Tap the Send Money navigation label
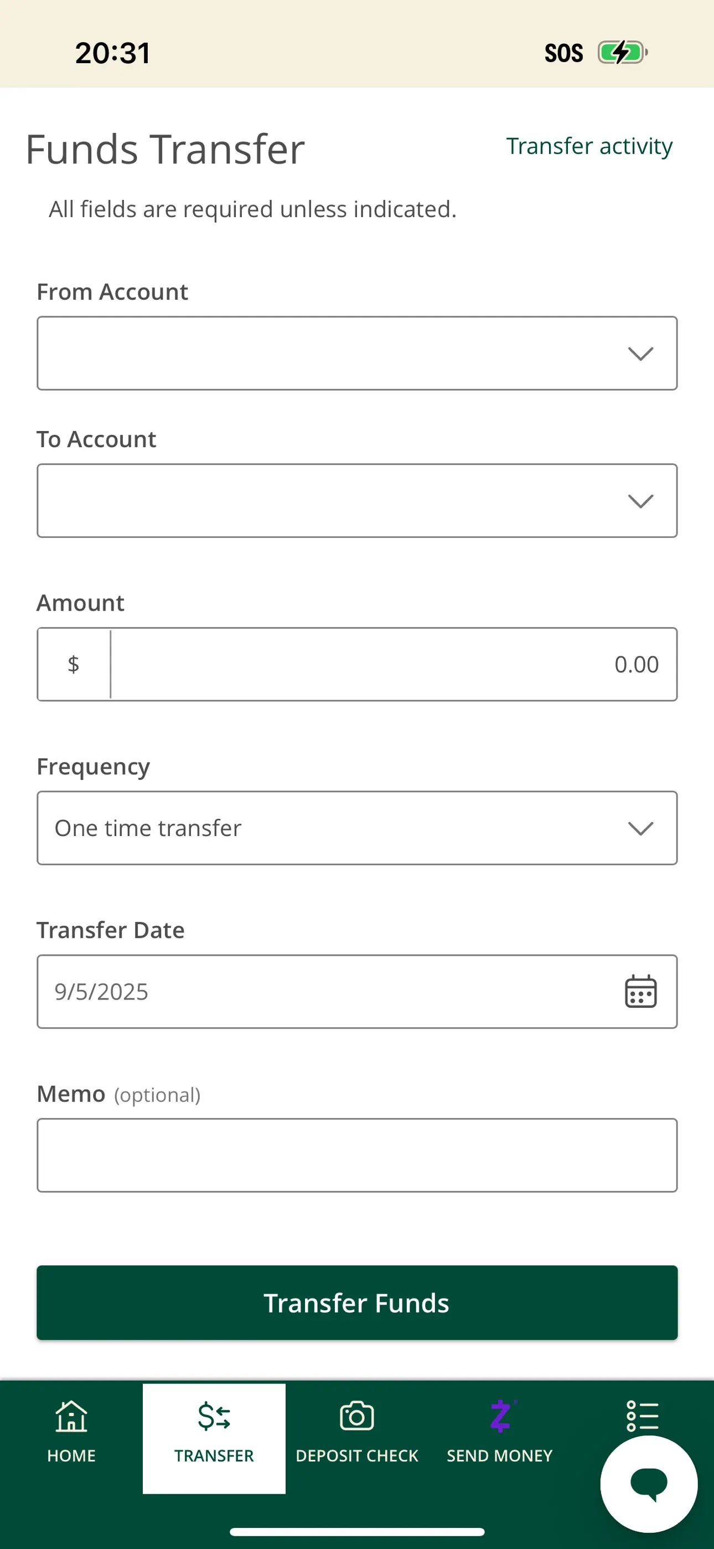 (499, 1455)
